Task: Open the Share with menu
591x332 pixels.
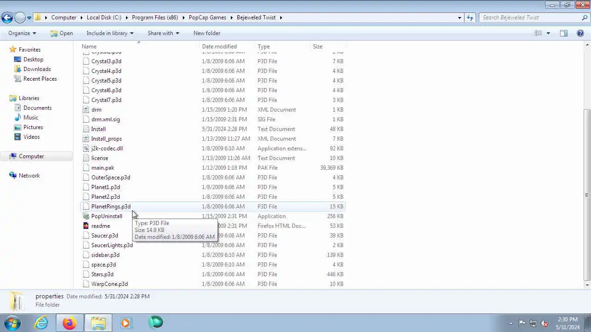Action: coord(163,33)
